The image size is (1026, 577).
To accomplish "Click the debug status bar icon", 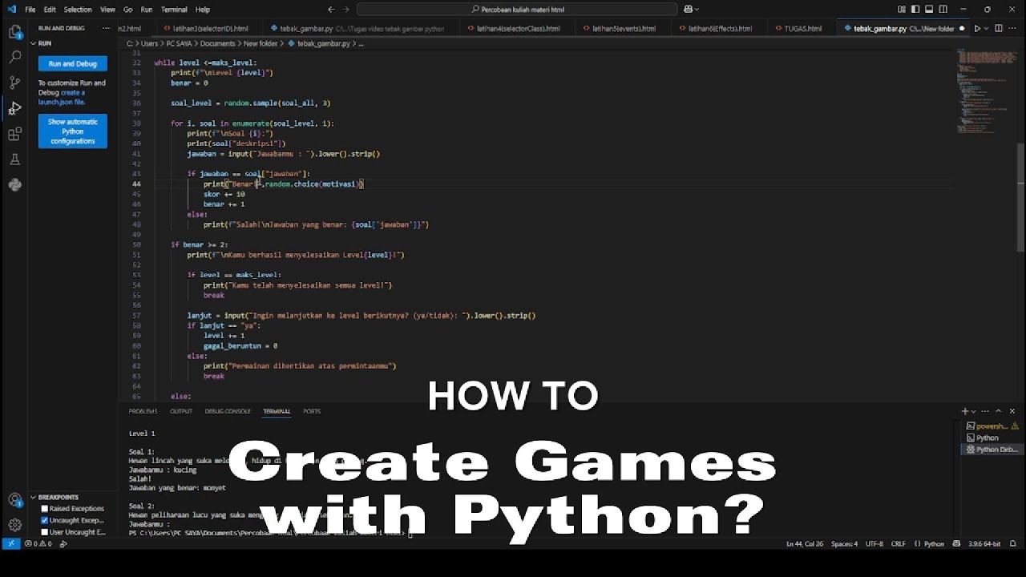I will pyautogui.click(x=63, y=543).
